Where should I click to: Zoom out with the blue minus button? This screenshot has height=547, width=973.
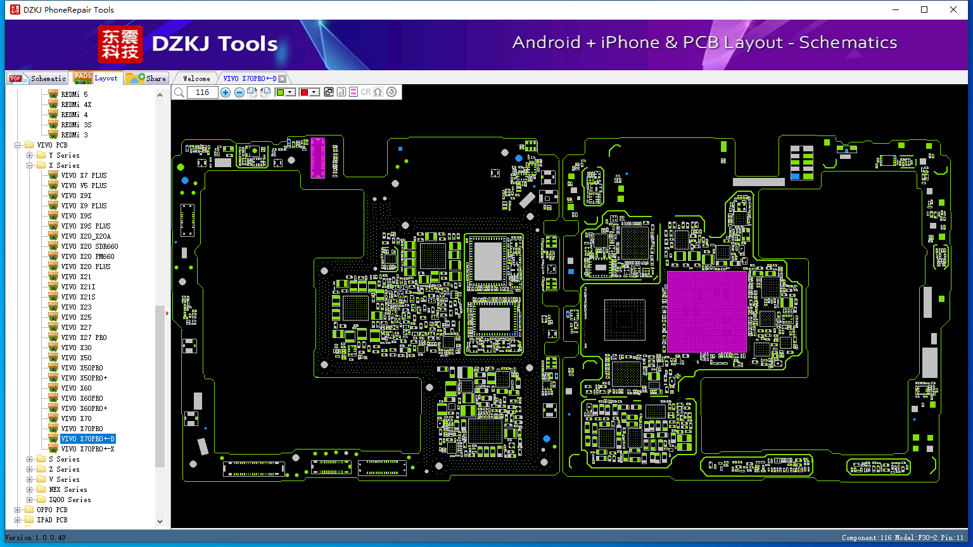coord(239,92)
